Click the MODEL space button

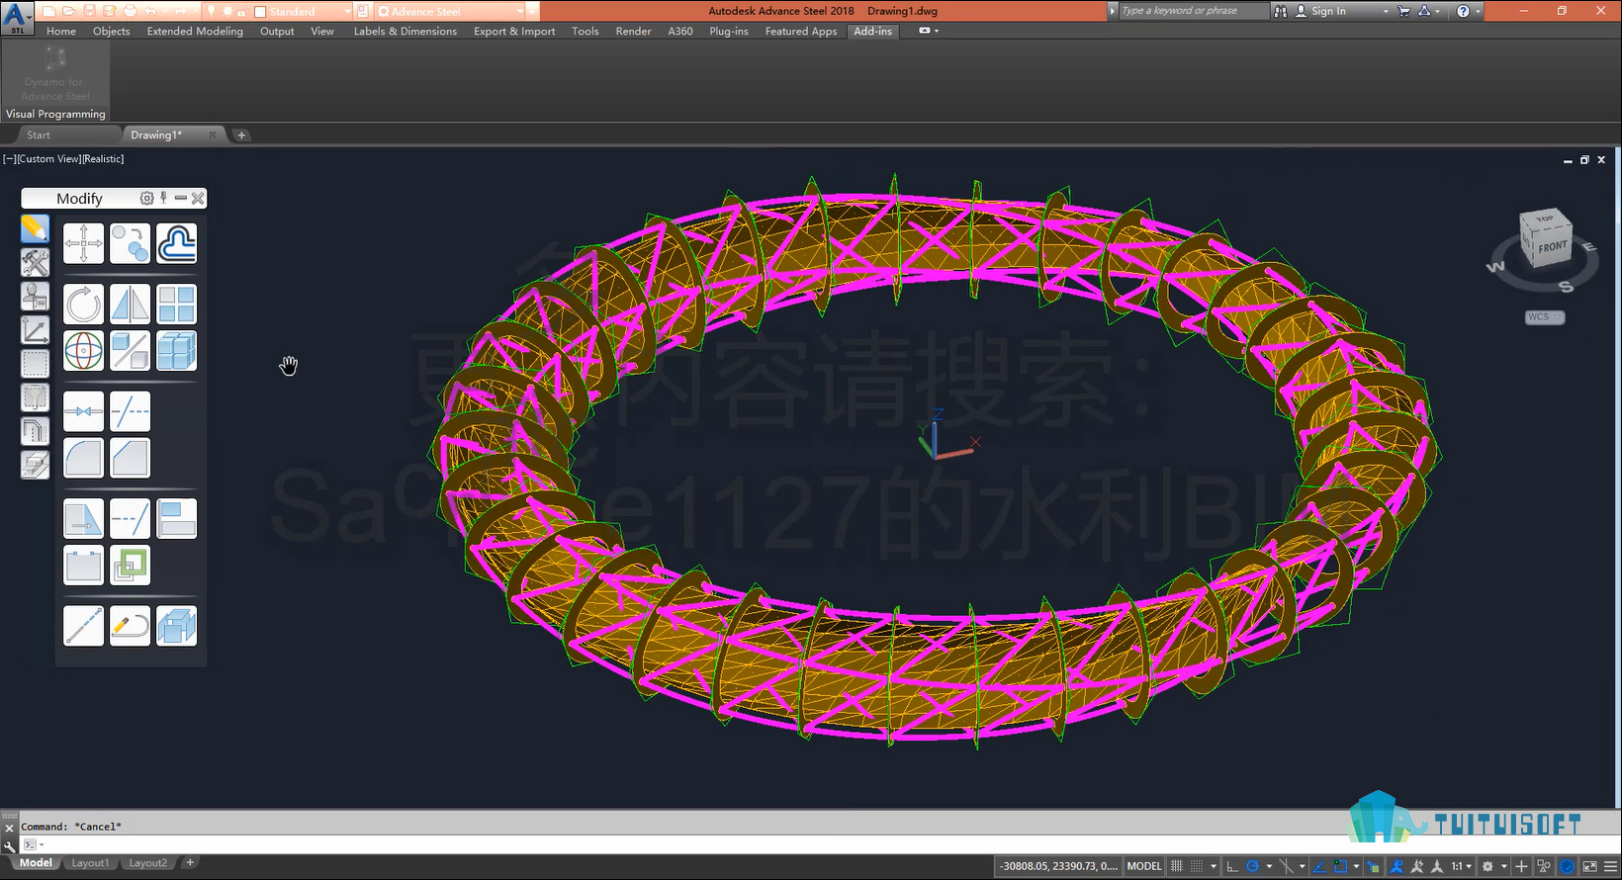pos(1144,866)
